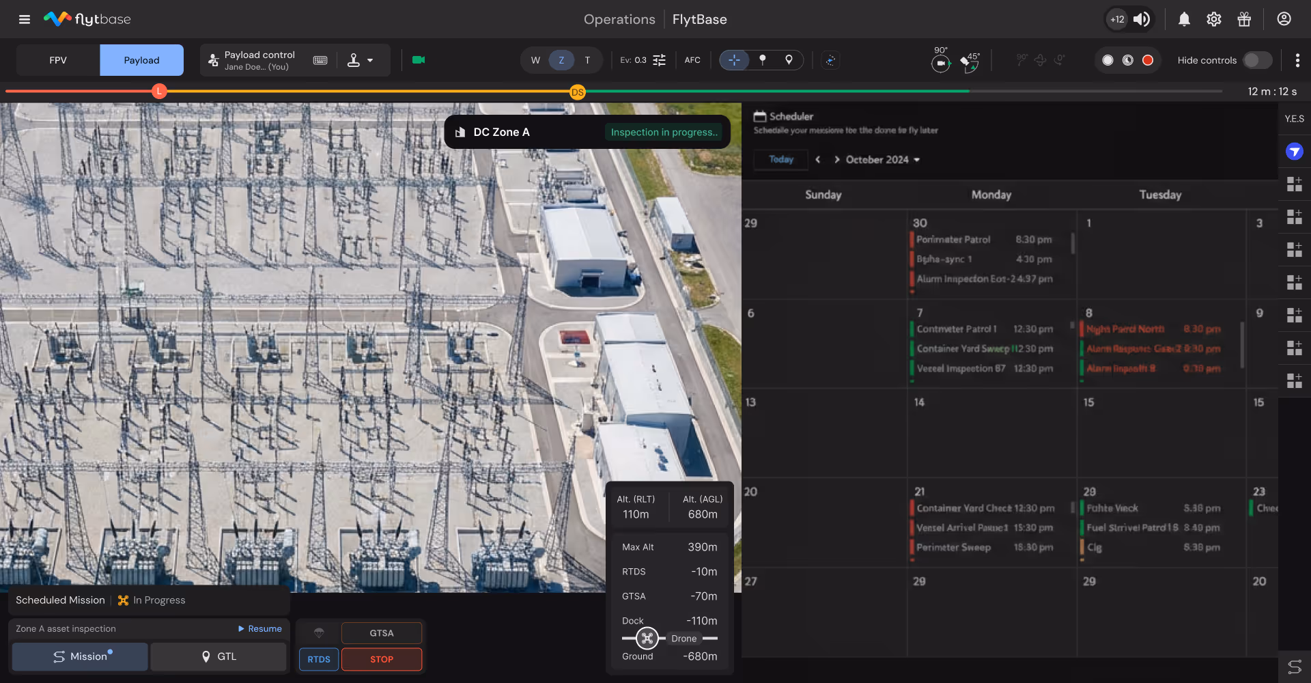Click the parachute icon
This screenshot has height=683, width=1311.
(319, 633)
